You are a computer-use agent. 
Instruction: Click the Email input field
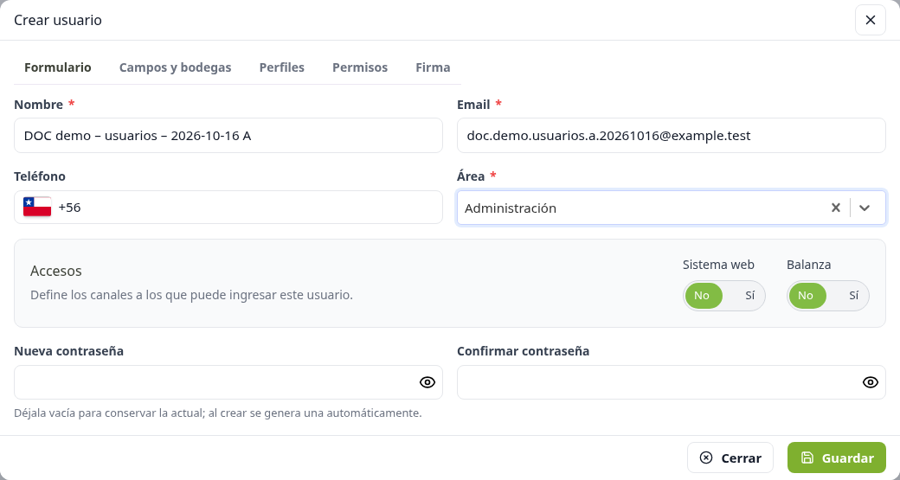671,135
